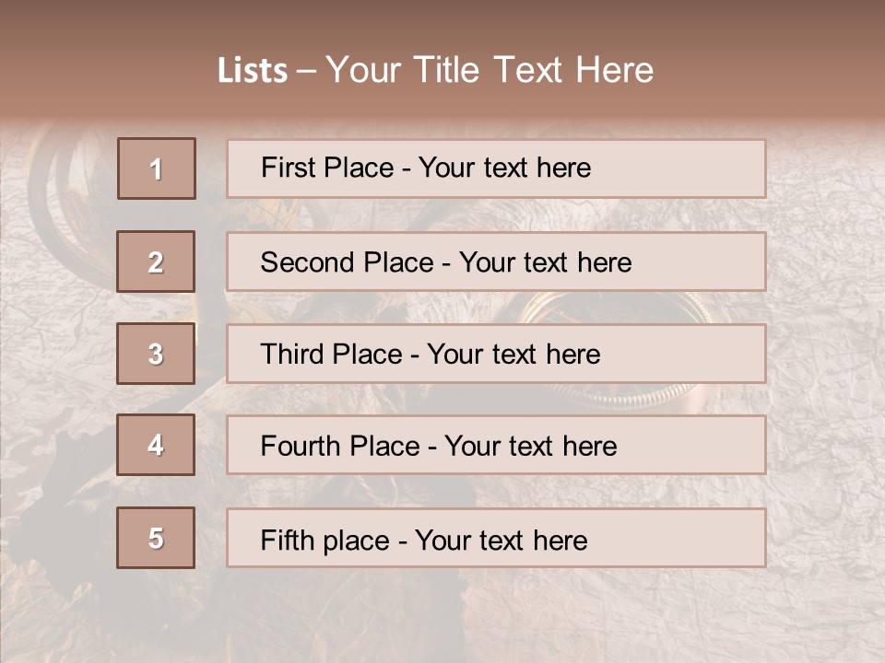
Task: Click the blank area right of the list boxes
Action: point(825,350)
